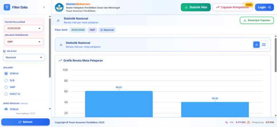Click the Deskripsi Capaian download button

click(x=257, y=20)
